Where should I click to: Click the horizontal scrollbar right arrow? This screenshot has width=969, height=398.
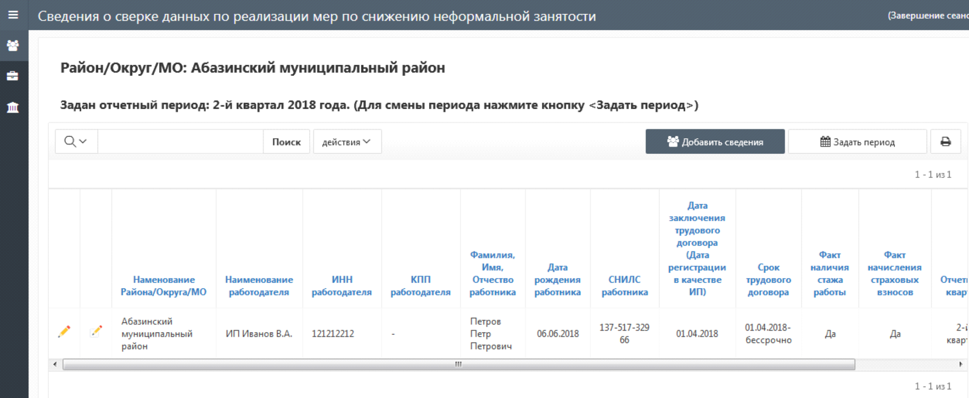click(x=961, y=364)
